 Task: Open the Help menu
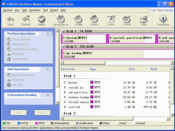pyautogui.click(x=63, y=10)
